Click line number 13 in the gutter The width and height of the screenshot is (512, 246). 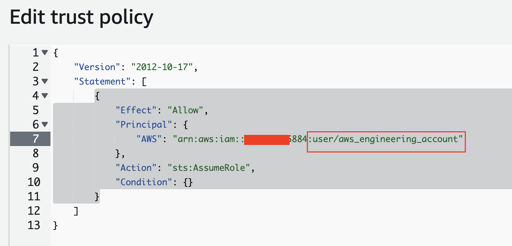pyautogui.click(x=34, y=225)
